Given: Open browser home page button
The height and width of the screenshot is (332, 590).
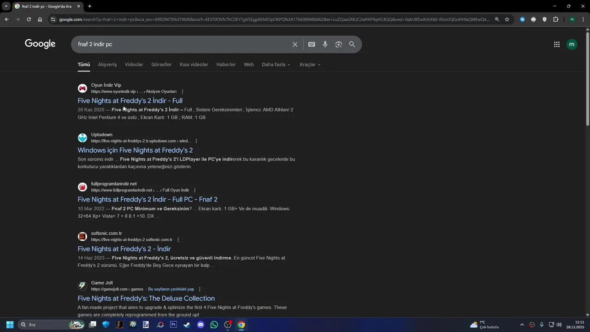Looking at the screenshot, I should pyautogui.click(x=40, y=19).
